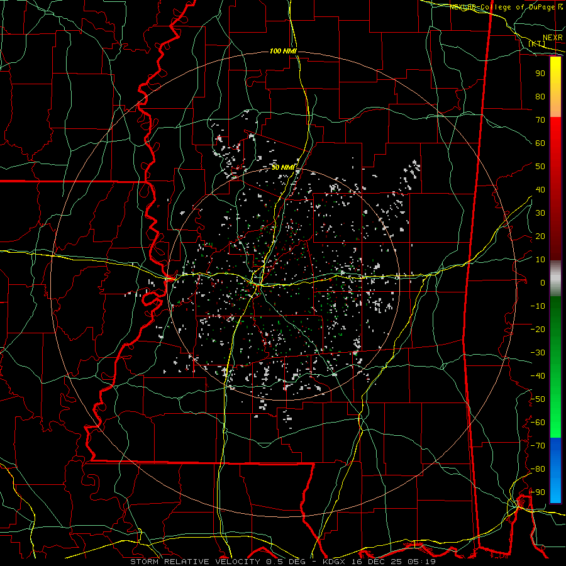This screenshot has width=566, height=566.
Task: Click the "-90" value on the velocity scale
Action: [x=538, y=492]
